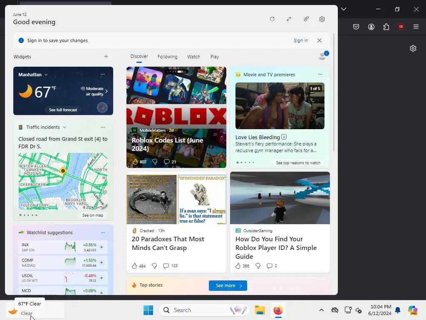Open the taskbar clock and date
Viewport: 426px width, 320px height.
379,310
